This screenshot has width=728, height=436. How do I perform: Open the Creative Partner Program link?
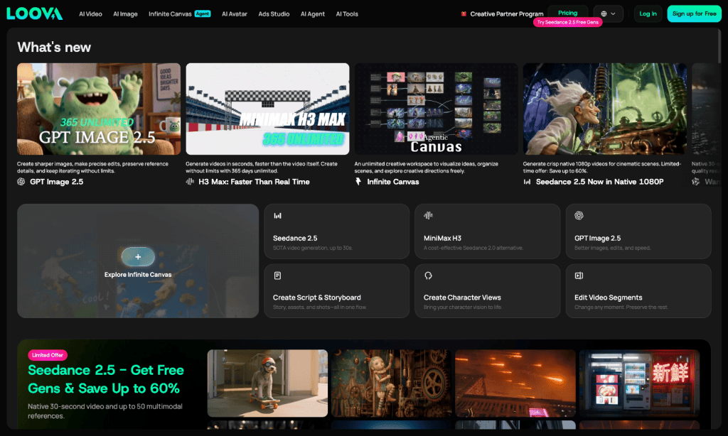point(506,14)
